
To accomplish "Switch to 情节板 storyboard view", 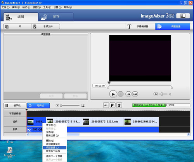I will pos(15,106).
